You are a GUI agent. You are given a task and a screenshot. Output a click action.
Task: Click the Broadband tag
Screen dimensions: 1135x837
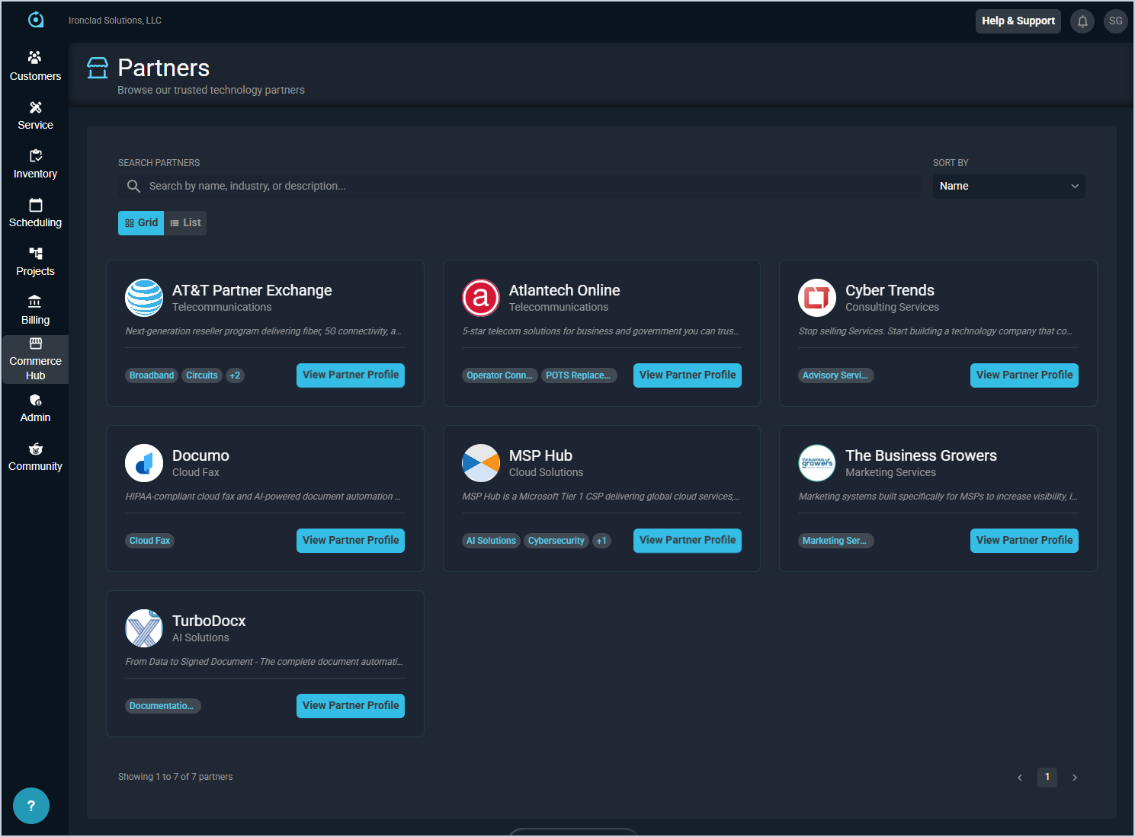[x=152, y=375]
